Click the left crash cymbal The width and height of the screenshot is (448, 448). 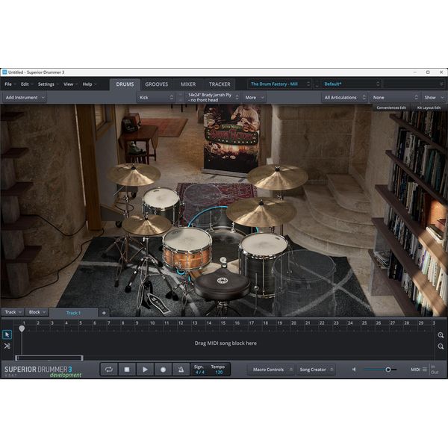tap(133, 175)
